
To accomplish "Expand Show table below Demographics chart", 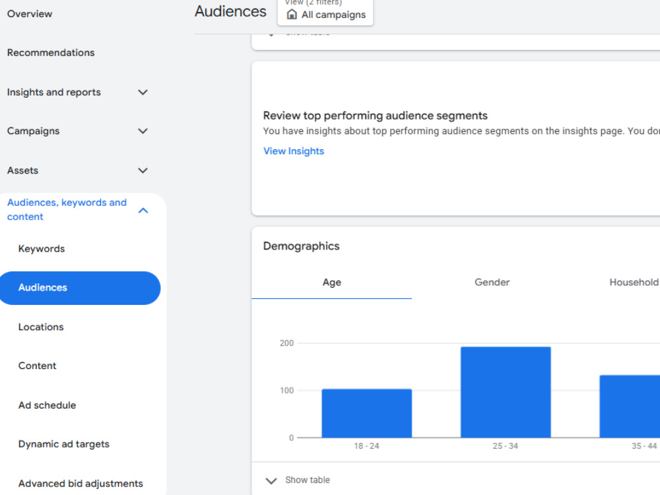I will pyautogui.click(x=298, y=480).
